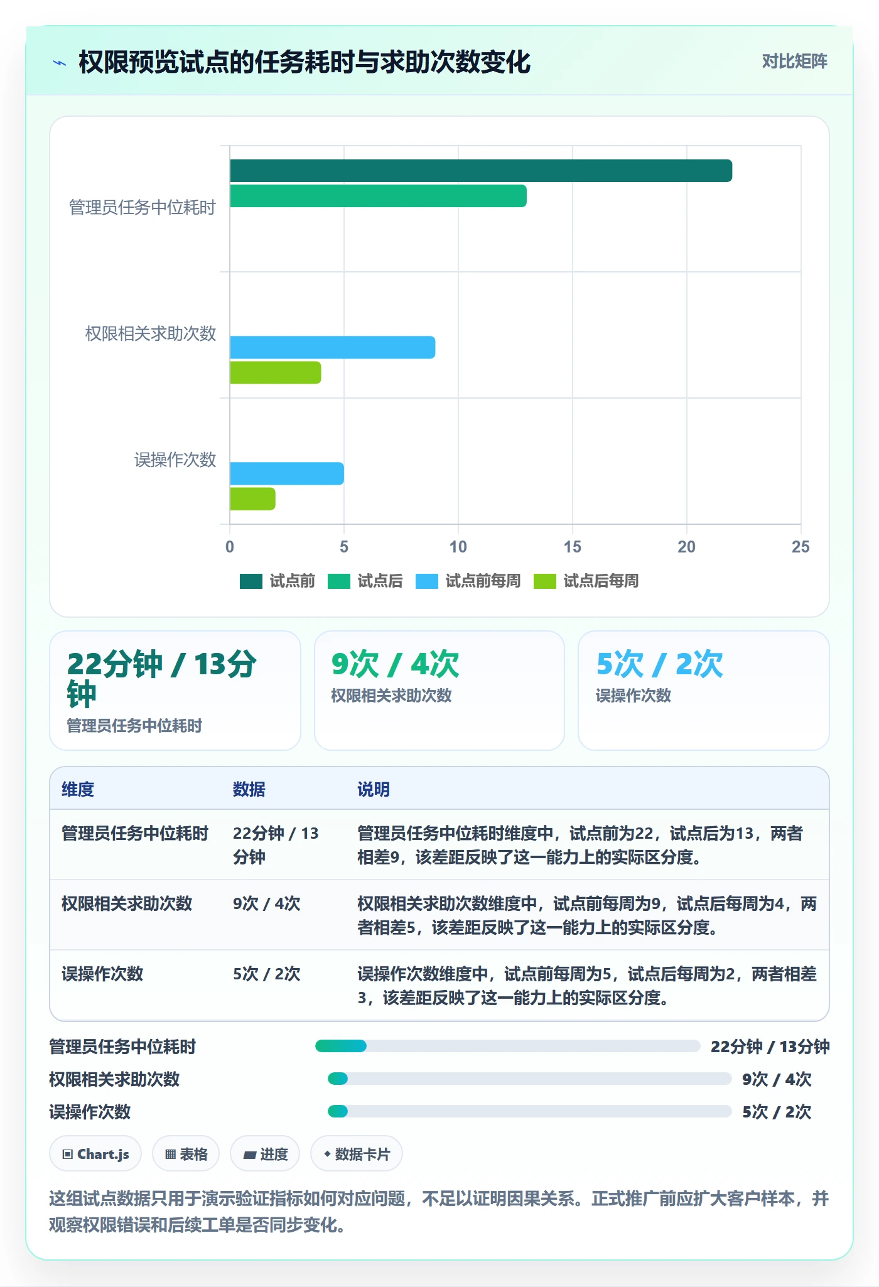The width and height of the screenshot is (879, 1287).
Task: Click the y-axis label 管理员任务中位耗时
Action: point(143,207)
